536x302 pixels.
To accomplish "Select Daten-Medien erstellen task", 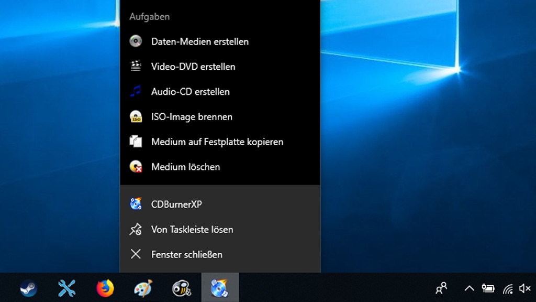I will point(220,41).
